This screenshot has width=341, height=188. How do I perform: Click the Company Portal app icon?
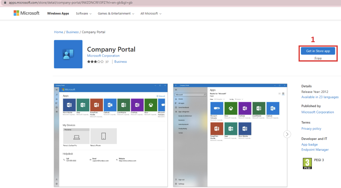click(68, 54)
